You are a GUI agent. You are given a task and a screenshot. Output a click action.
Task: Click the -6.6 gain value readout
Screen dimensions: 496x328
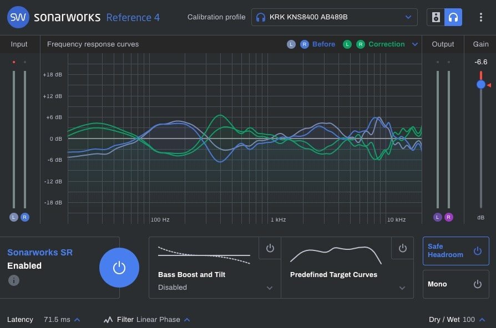pyautogui.click(x=481, y=62)
